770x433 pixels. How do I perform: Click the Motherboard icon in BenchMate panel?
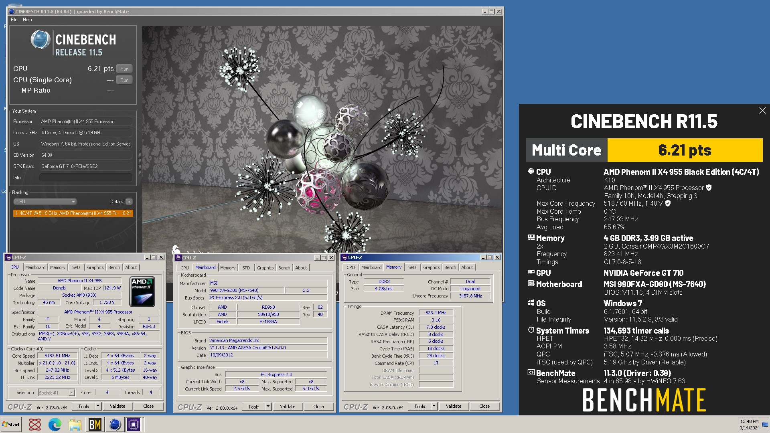531,283
